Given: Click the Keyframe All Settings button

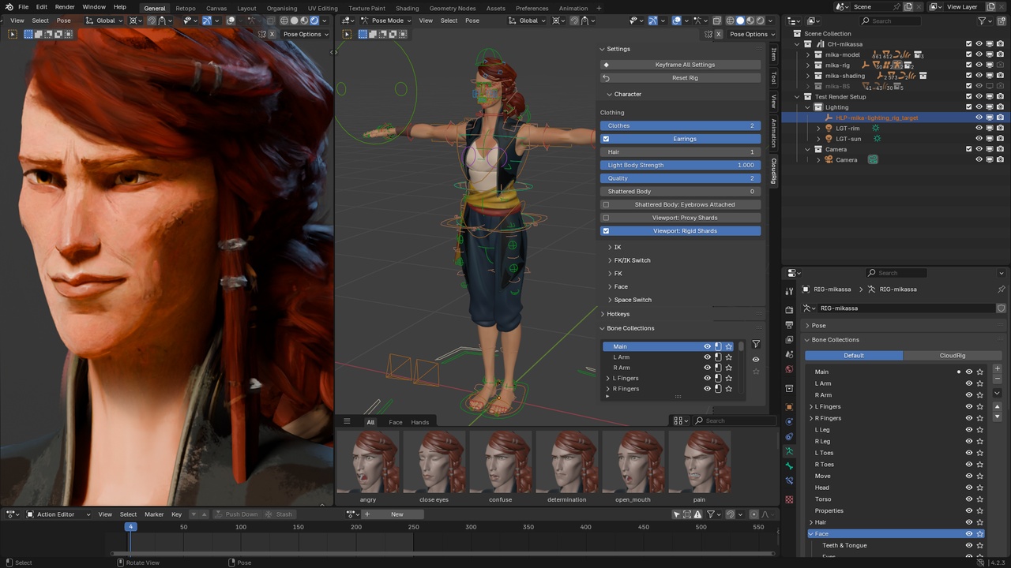Looking at the screenshot, I should 684,64.
